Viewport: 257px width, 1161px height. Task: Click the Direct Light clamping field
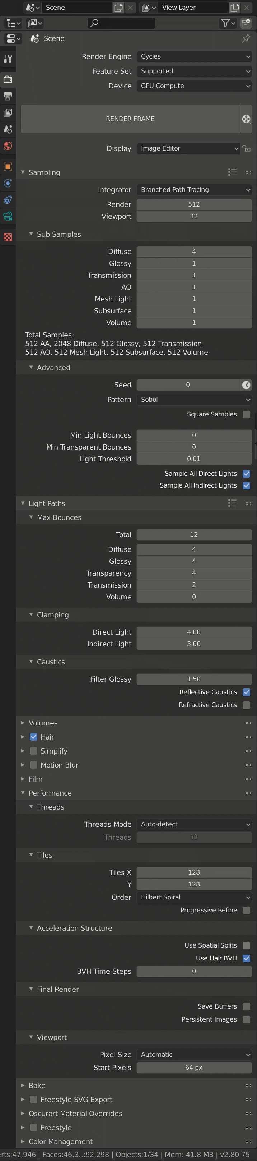point(194,632)
